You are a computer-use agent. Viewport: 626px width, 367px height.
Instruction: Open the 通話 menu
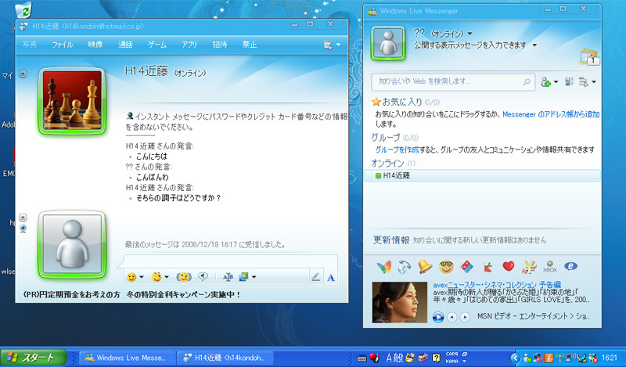(125, 45)
